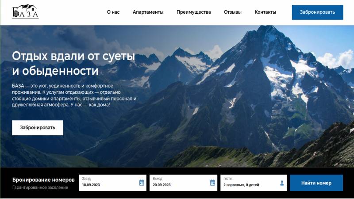Open the Гости selector with 2 взрослых
Image resolution: width=354 pixels, height=199 pixels.
coord(254,183)
